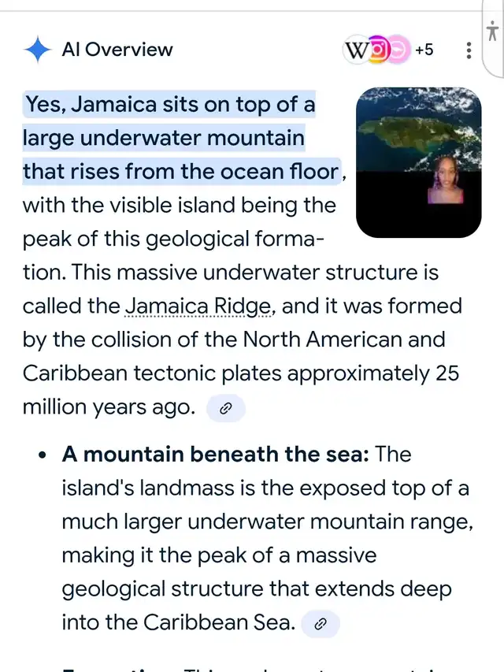Viewport: 504px width, 672px height.
Task: Click the 'AI Overview' heading label
Action: click(117, 50)
